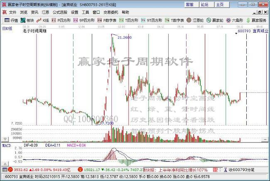The image size is (270, 181).
Task: Click the status bar keyboard grid icon
Action: coord(5,170)
